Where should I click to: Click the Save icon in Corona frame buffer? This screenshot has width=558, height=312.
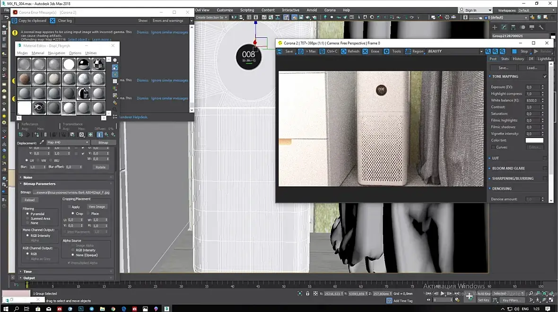click(x=280, y=51)
